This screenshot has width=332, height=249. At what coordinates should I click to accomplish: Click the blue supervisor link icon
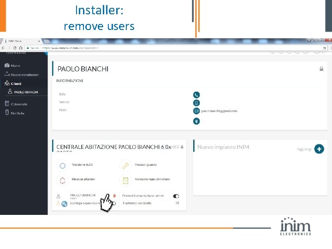click(x=65, y=204)
